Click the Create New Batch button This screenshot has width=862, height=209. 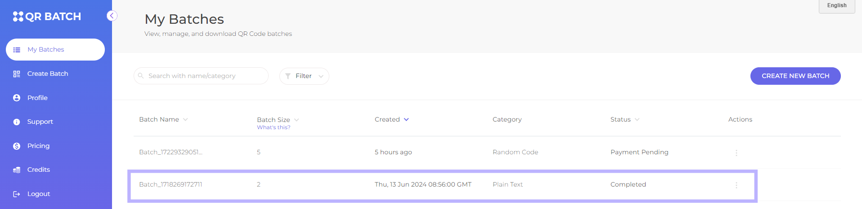tap(795, 76)
